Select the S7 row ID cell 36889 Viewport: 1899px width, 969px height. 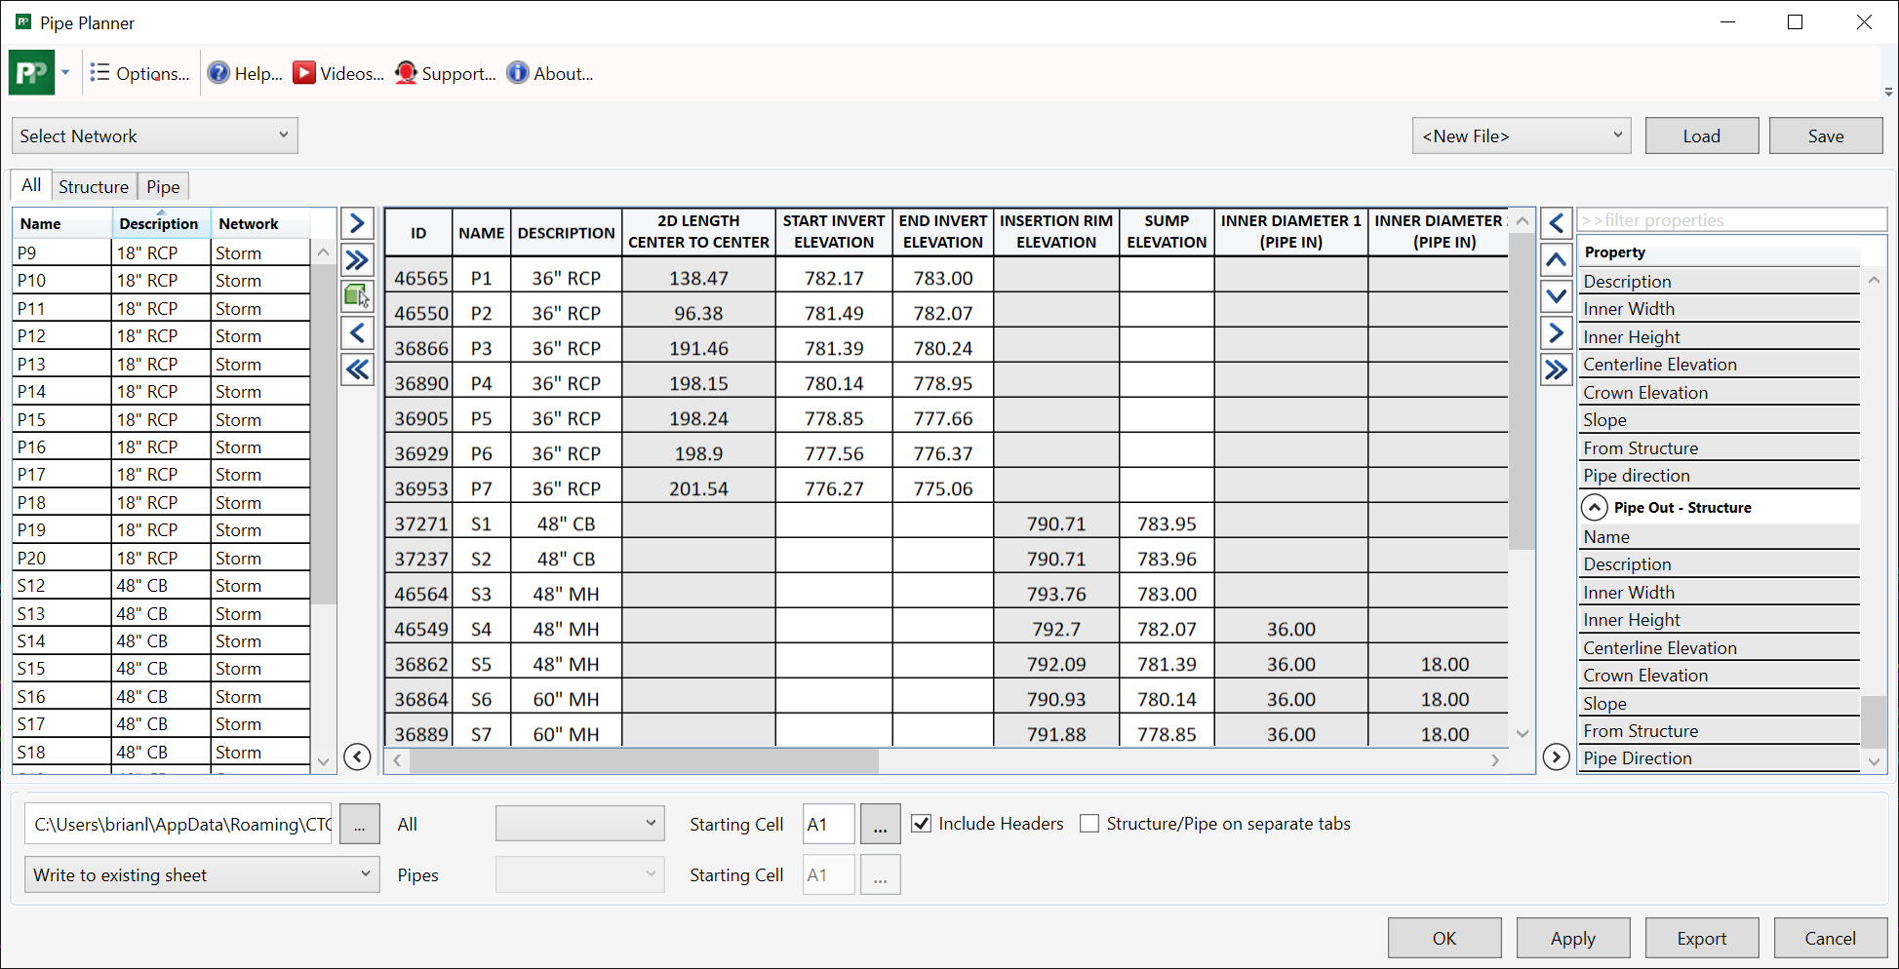point(420,734)
